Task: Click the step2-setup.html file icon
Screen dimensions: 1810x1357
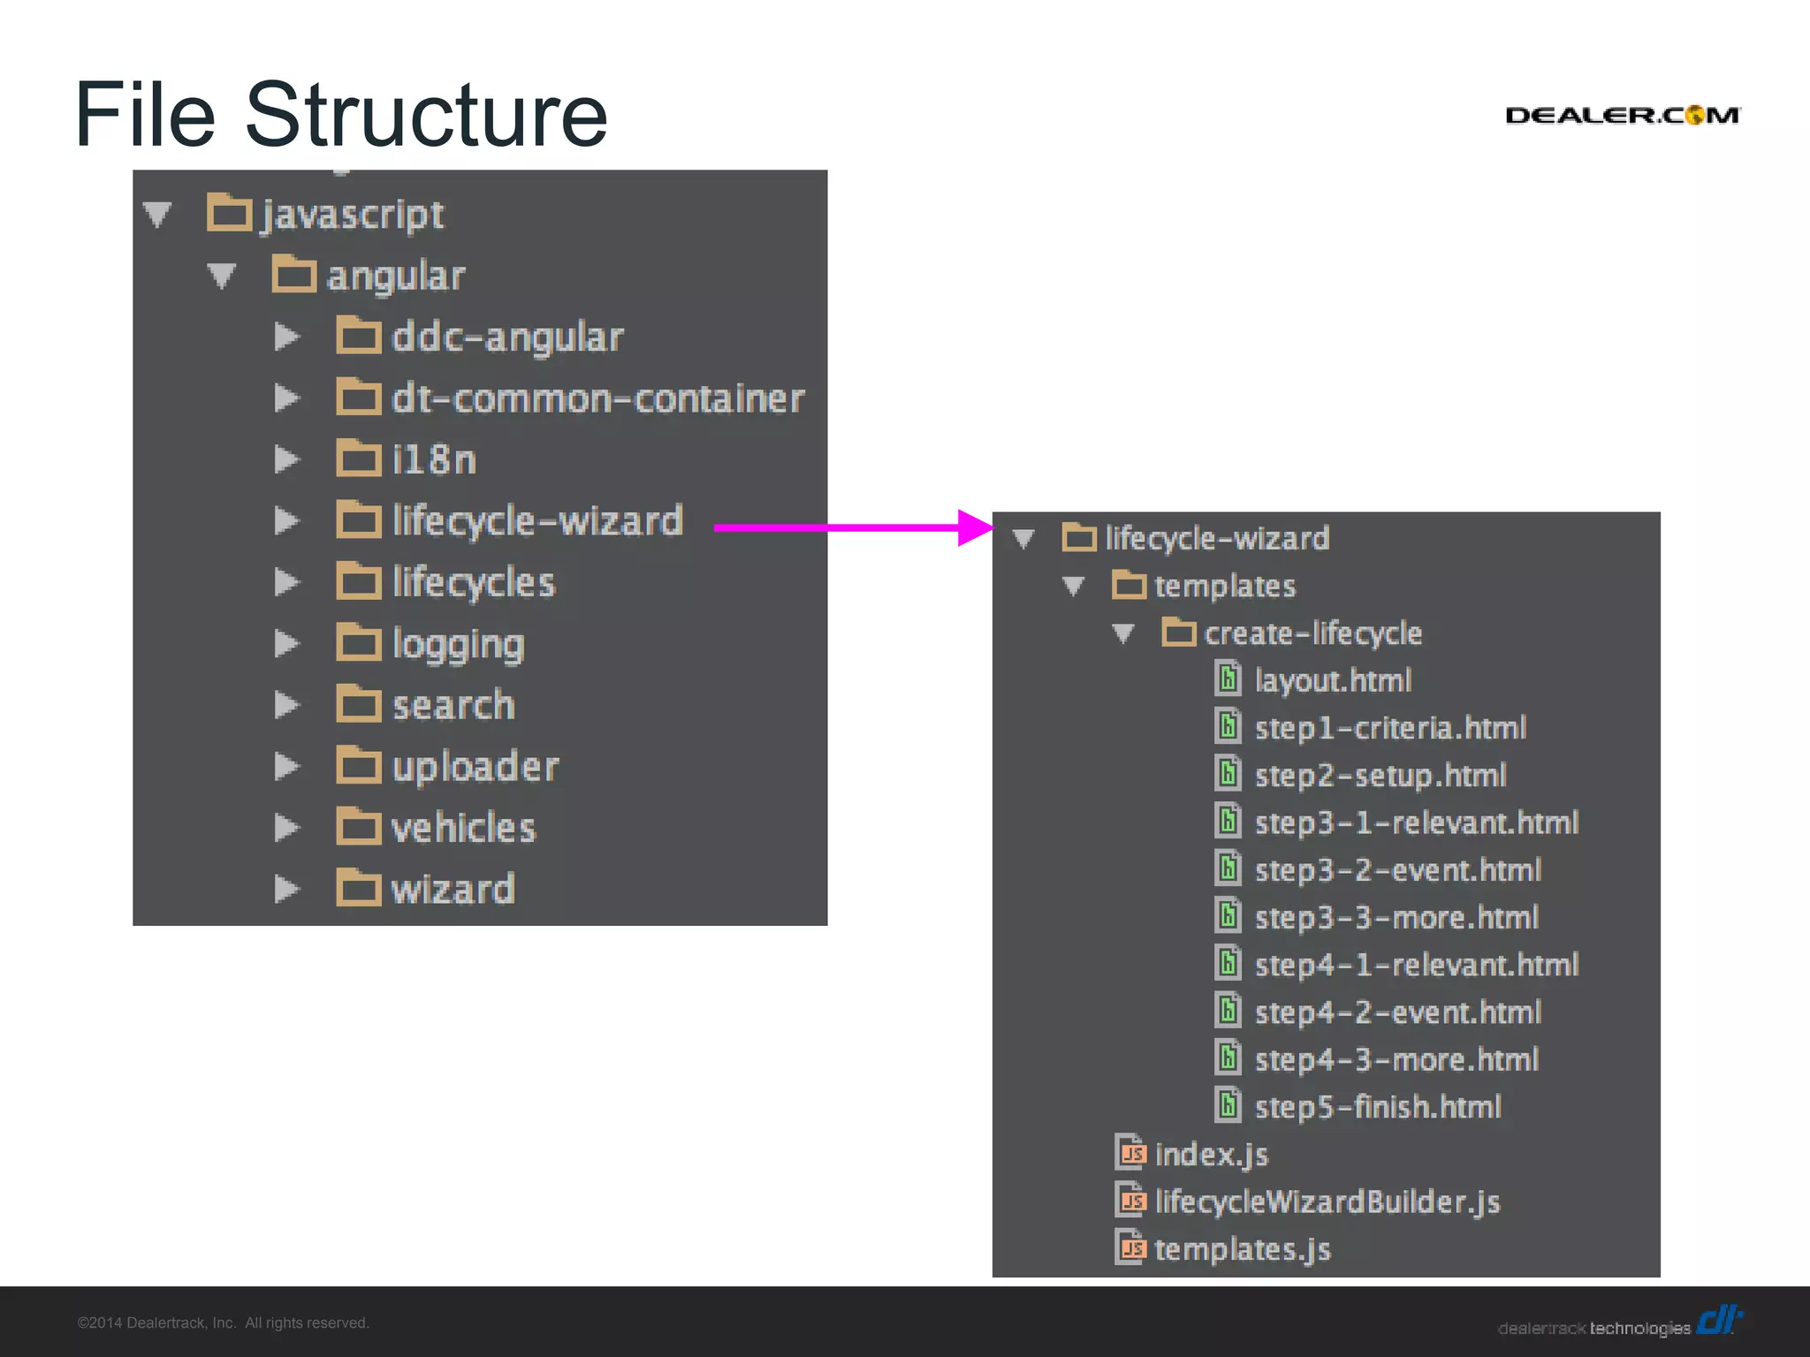Action: (x=1228, y=773)
